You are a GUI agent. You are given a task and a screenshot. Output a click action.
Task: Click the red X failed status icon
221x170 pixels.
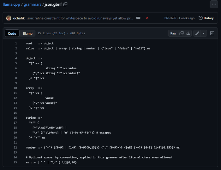tap(147, 18)
